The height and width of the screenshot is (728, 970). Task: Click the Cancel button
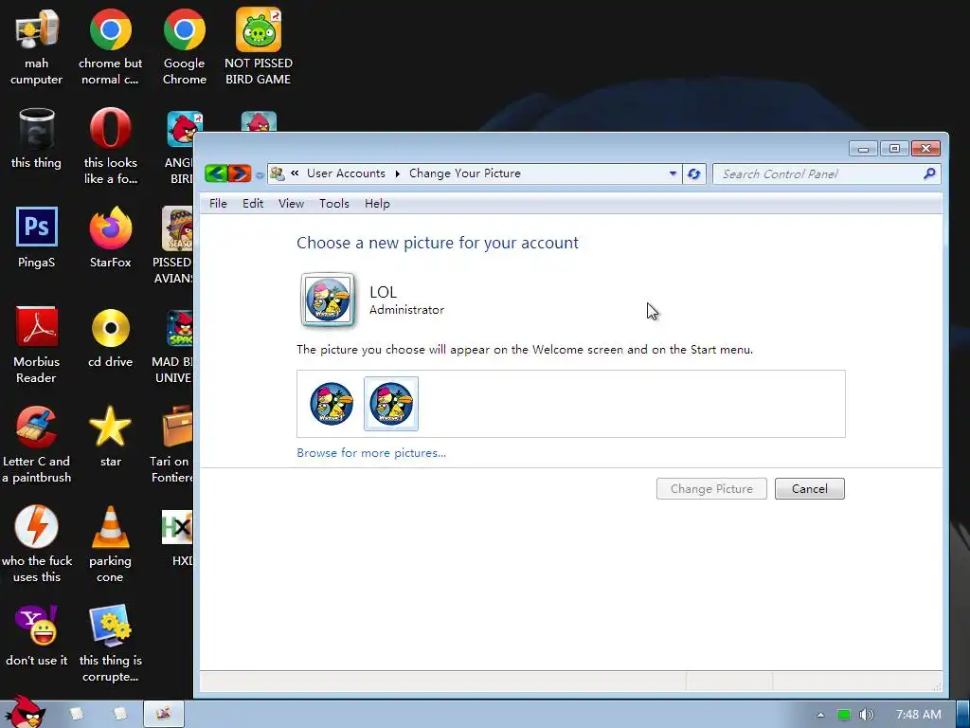click(x=809, y=488)
